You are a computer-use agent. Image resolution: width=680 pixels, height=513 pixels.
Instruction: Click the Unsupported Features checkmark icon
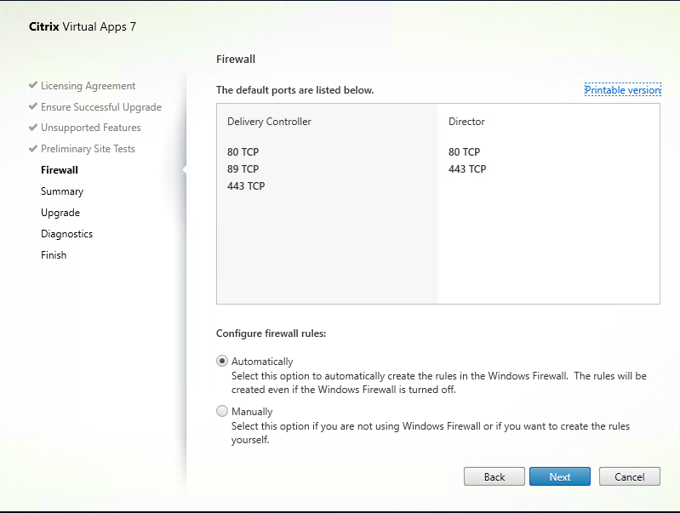tap(33, 127)
